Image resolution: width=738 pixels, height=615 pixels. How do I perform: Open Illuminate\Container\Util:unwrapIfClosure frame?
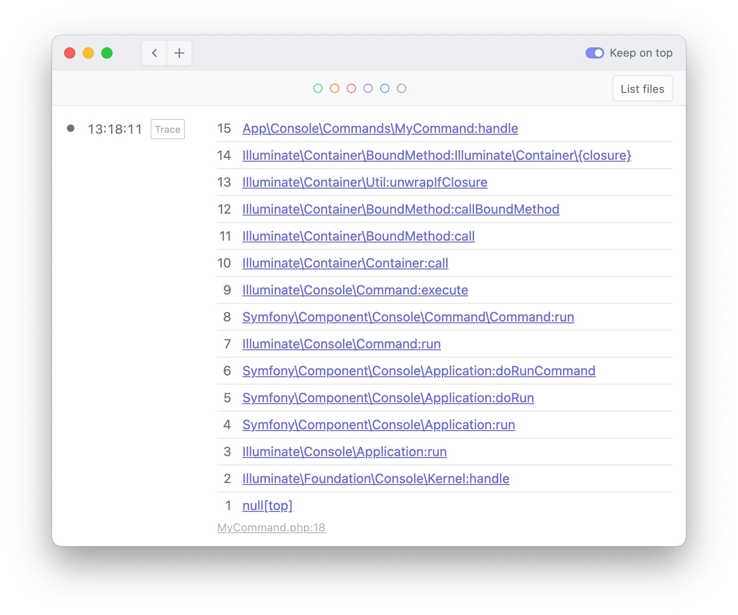pyautogui.click(x=365, y=182)
